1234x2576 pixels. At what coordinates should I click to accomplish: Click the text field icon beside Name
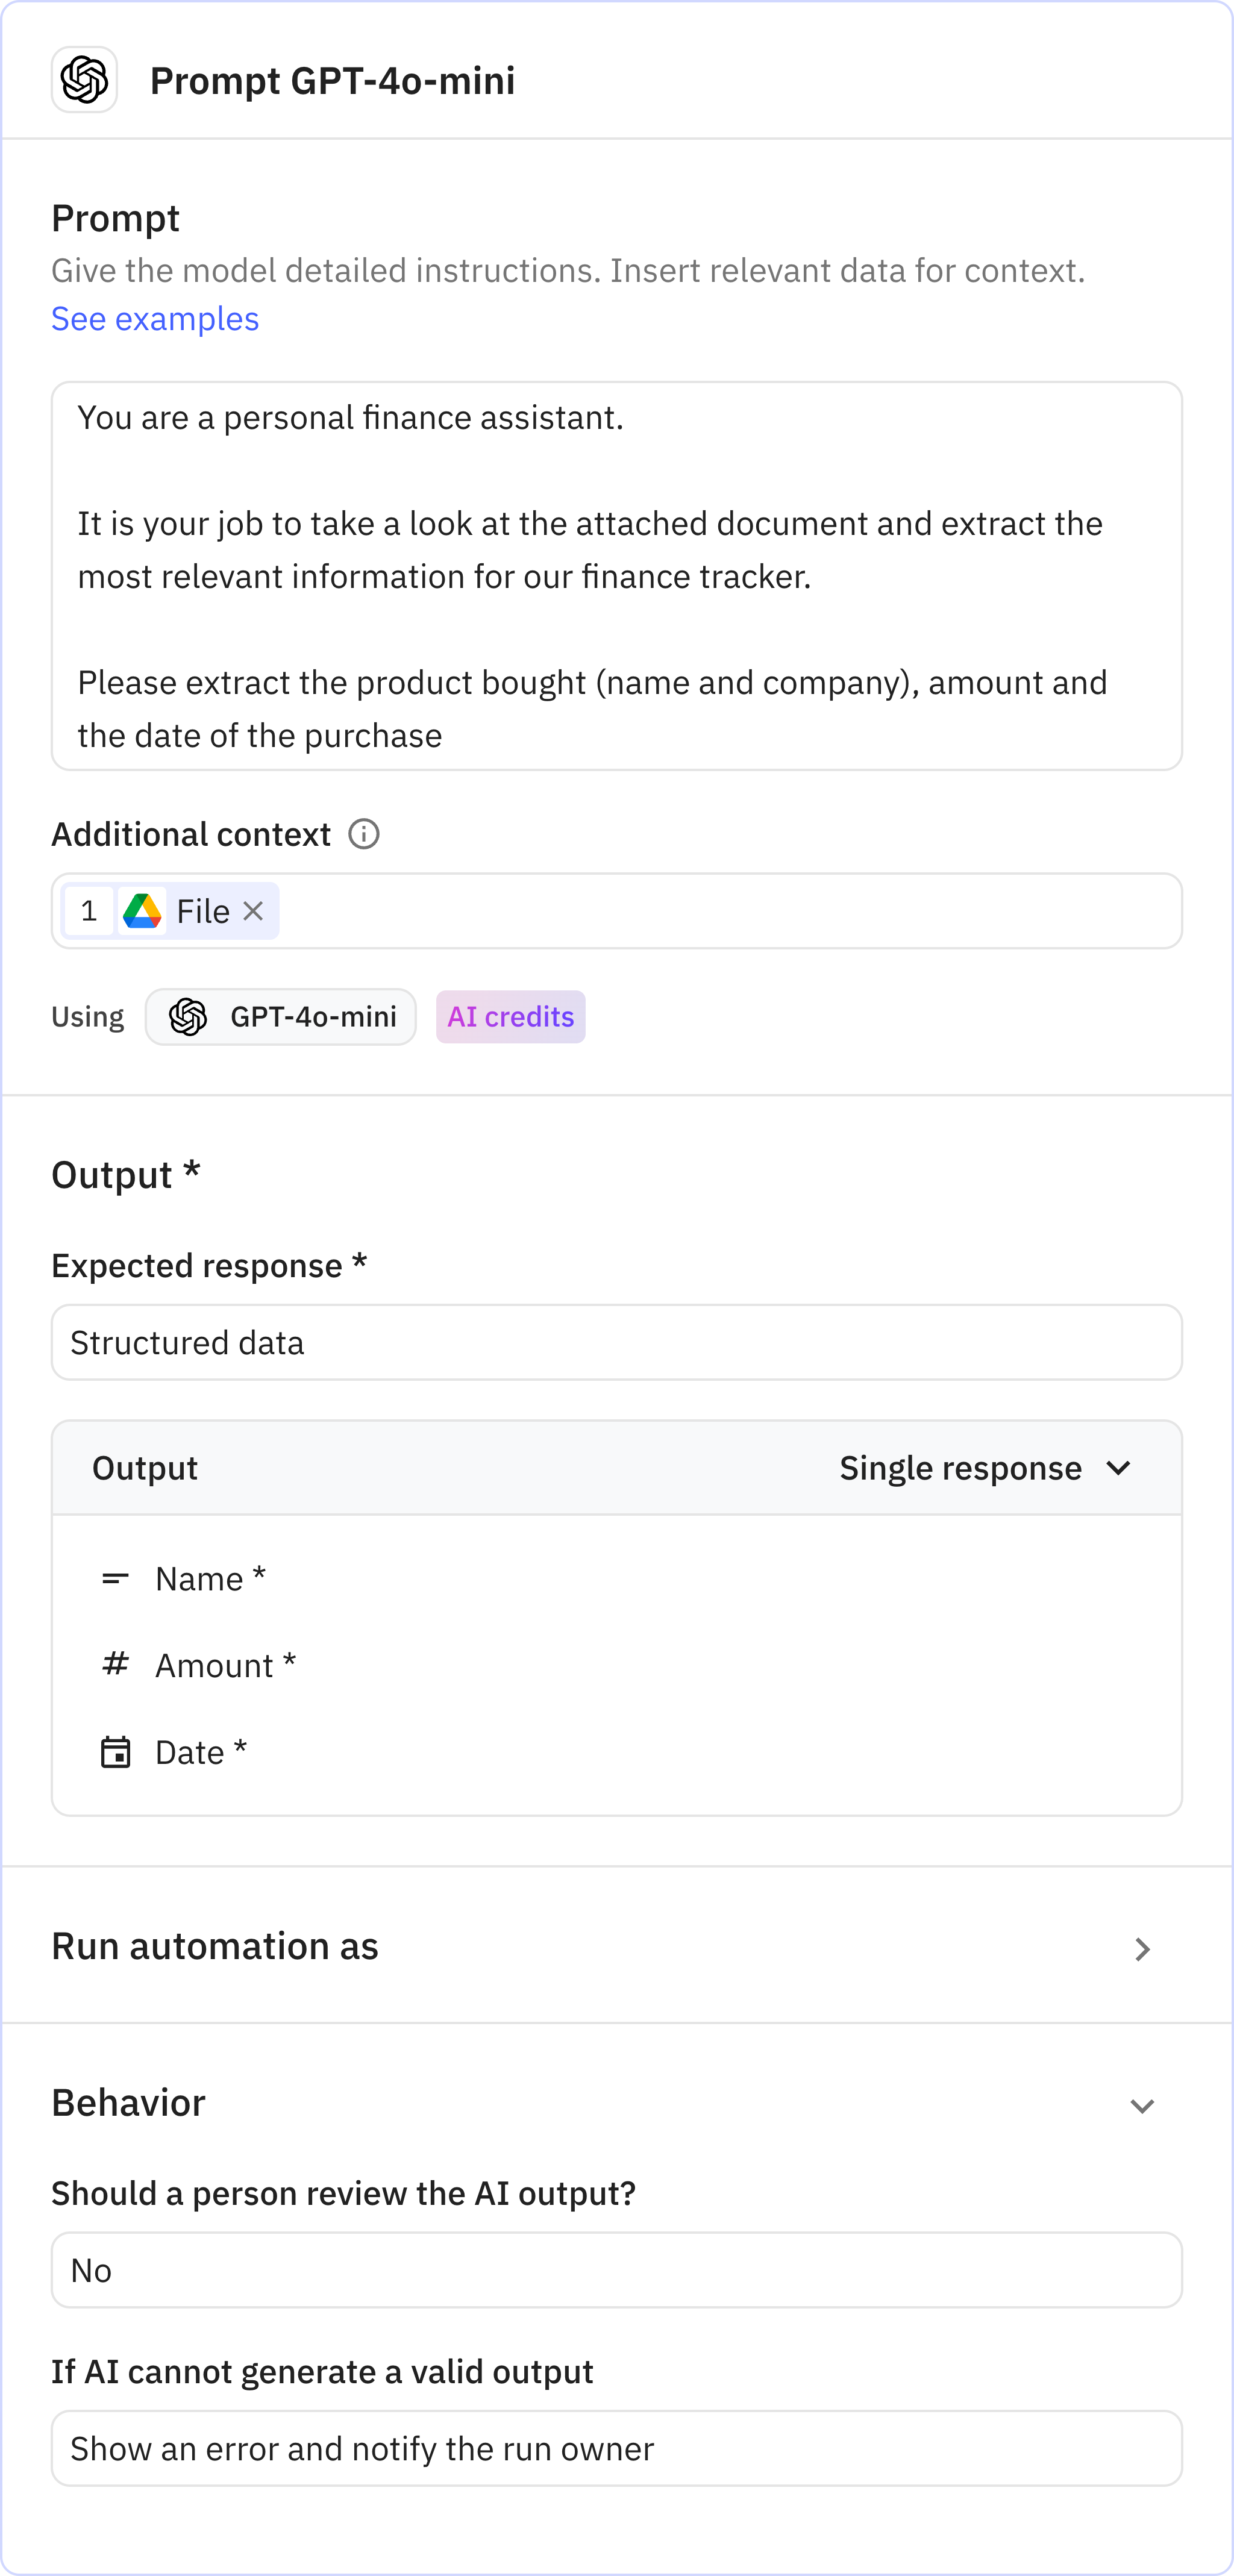click(115, 1579)
